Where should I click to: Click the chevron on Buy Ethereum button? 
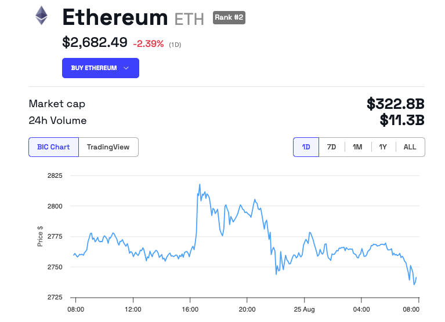tap(126, 68)
